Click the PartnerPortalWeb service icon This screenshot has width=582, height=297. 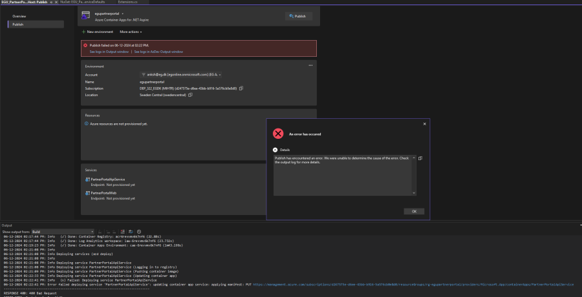tap(87, 193)
